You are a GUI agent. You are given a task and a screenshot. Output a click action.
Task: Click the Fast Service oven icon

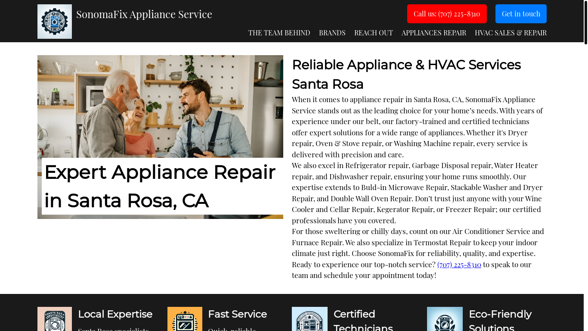pos(185,319)
